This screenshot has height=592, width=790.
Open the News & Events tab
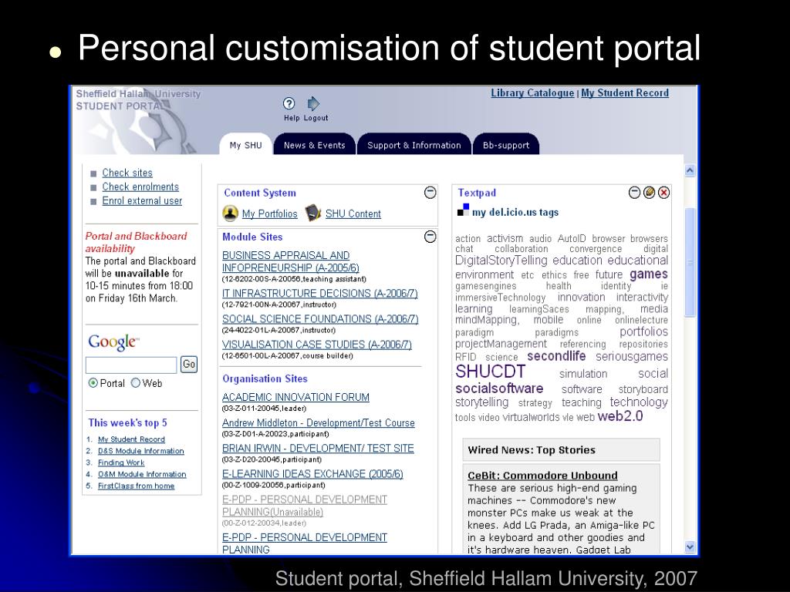point(315,145)
